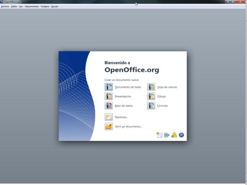Open the Ventana menu

[45, 6]
